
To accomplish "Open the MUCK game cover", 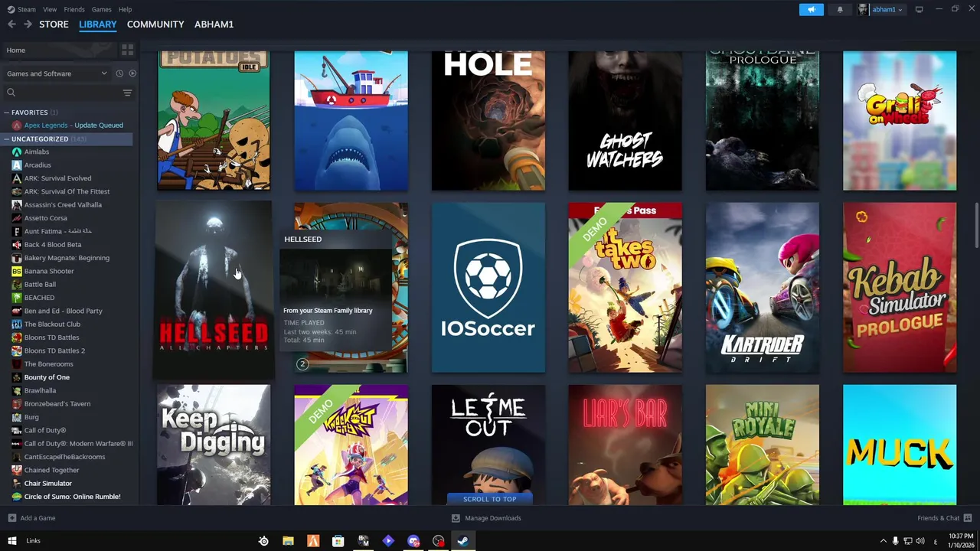I will (x=900, y=445).
